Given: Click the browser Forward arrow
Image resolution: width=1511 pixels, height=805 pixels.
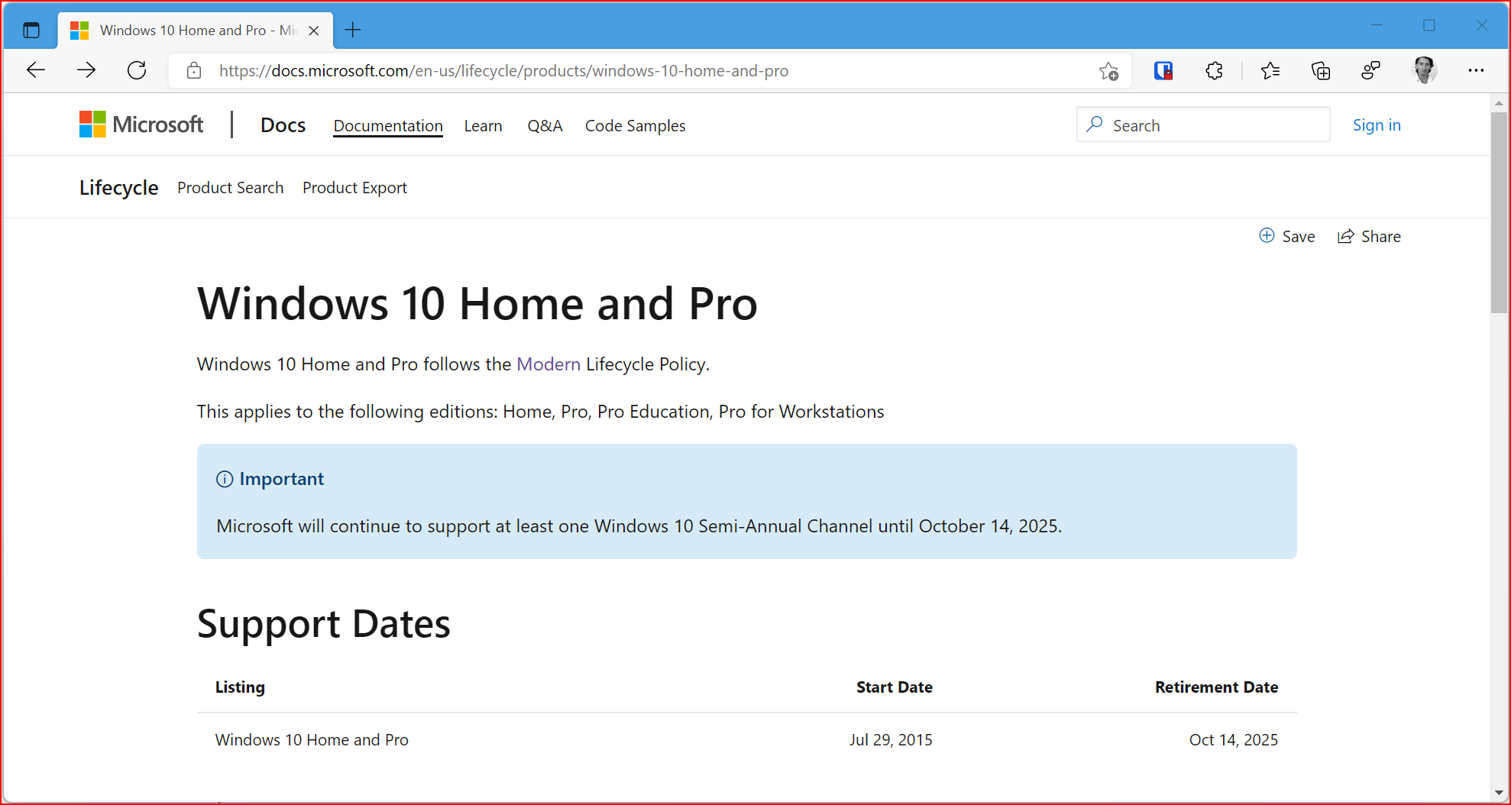Looking at the screenshot, I should coord(86,70).
